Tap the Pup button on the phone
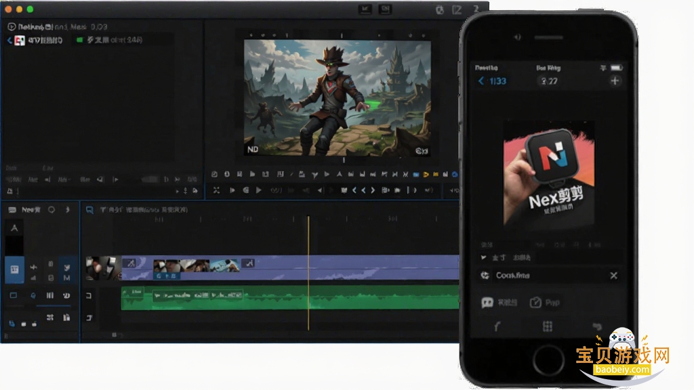 pos(545,303)
